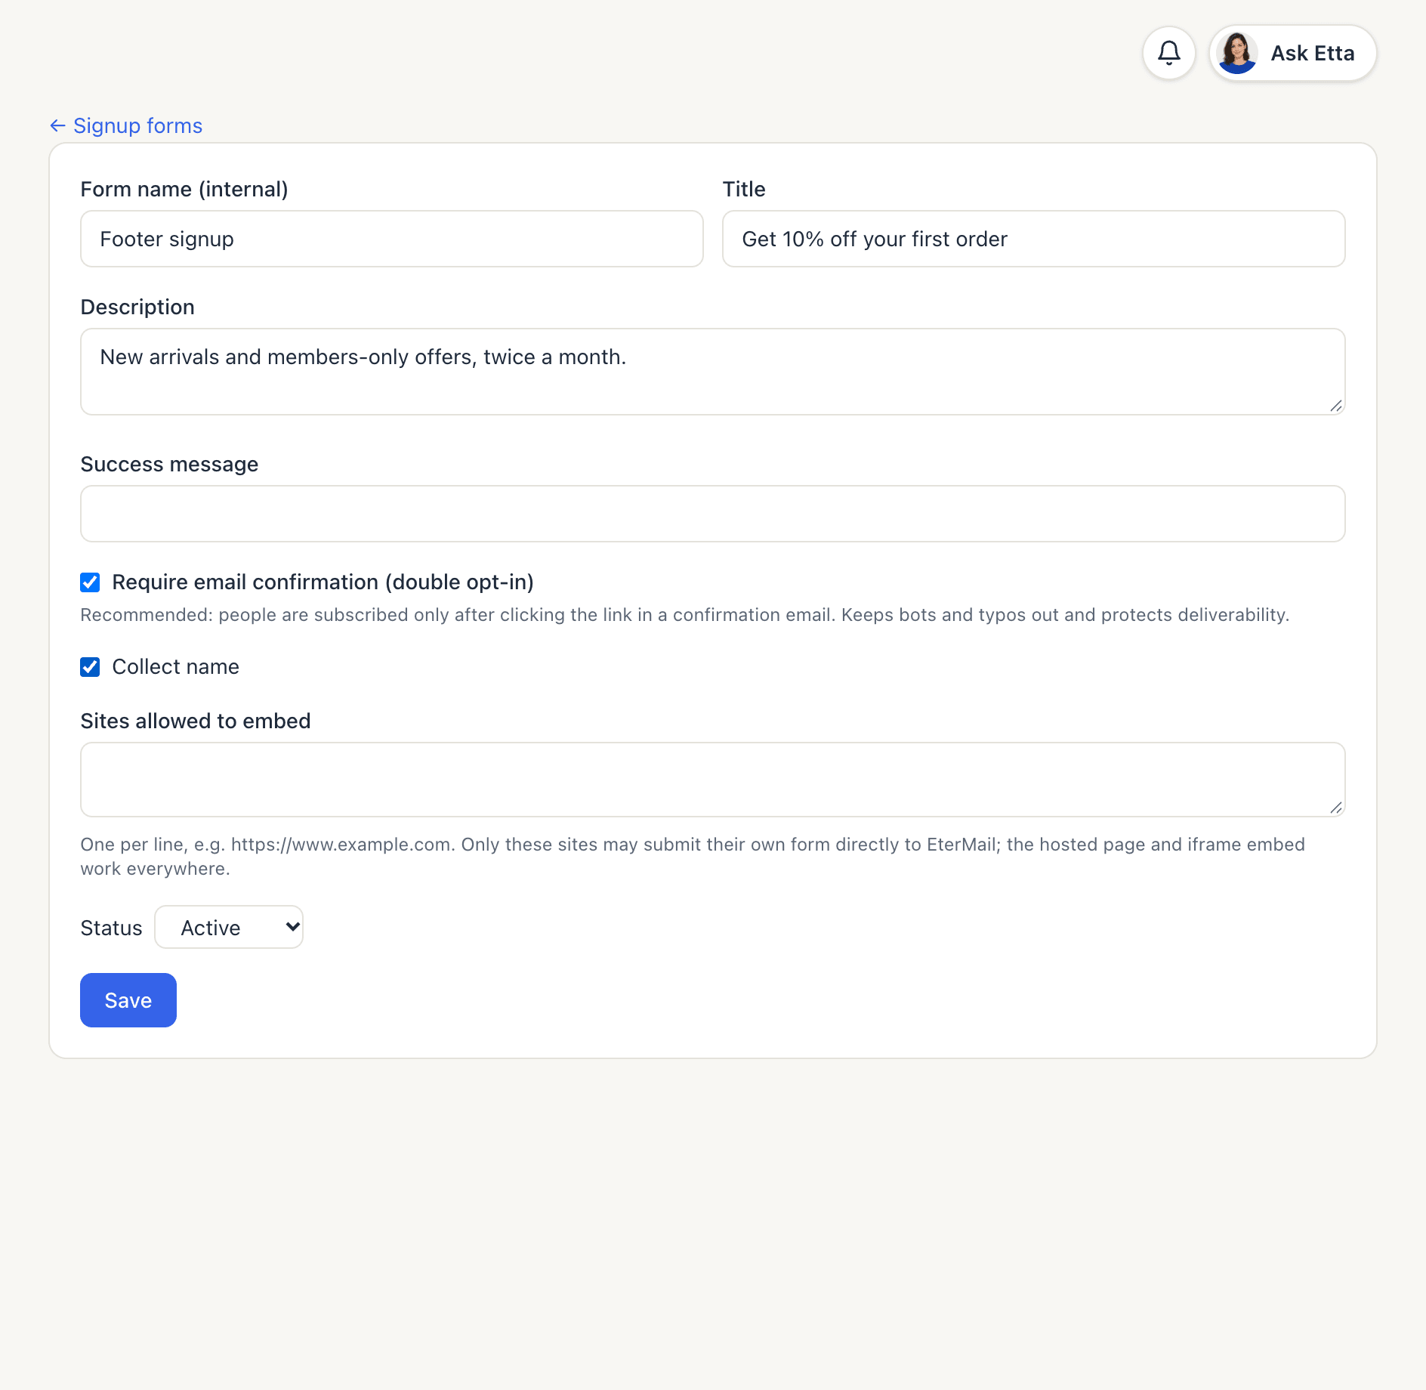This screenshot has height=1390, width=1426.
Task: Click the 'Success message' label
Action: pyautogui.click(x=169, y=464)
